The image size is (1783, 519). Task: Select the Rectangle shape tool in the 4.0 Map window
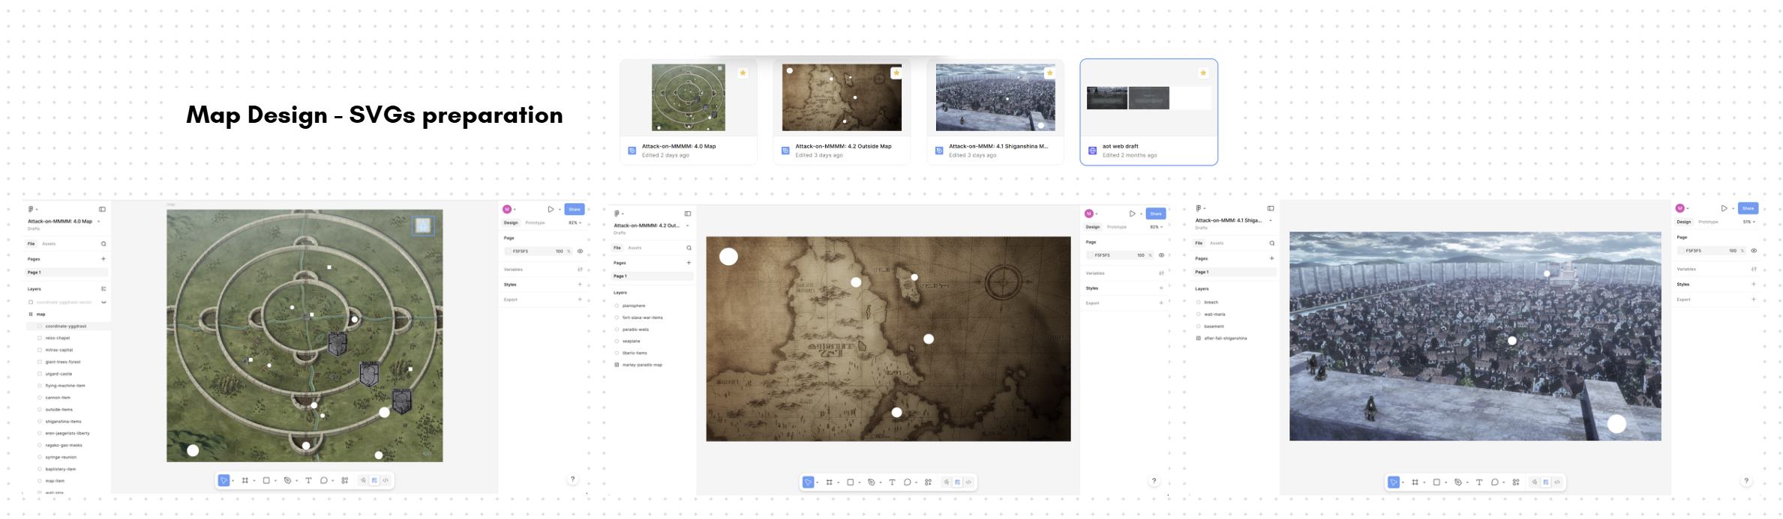point(266,481)
